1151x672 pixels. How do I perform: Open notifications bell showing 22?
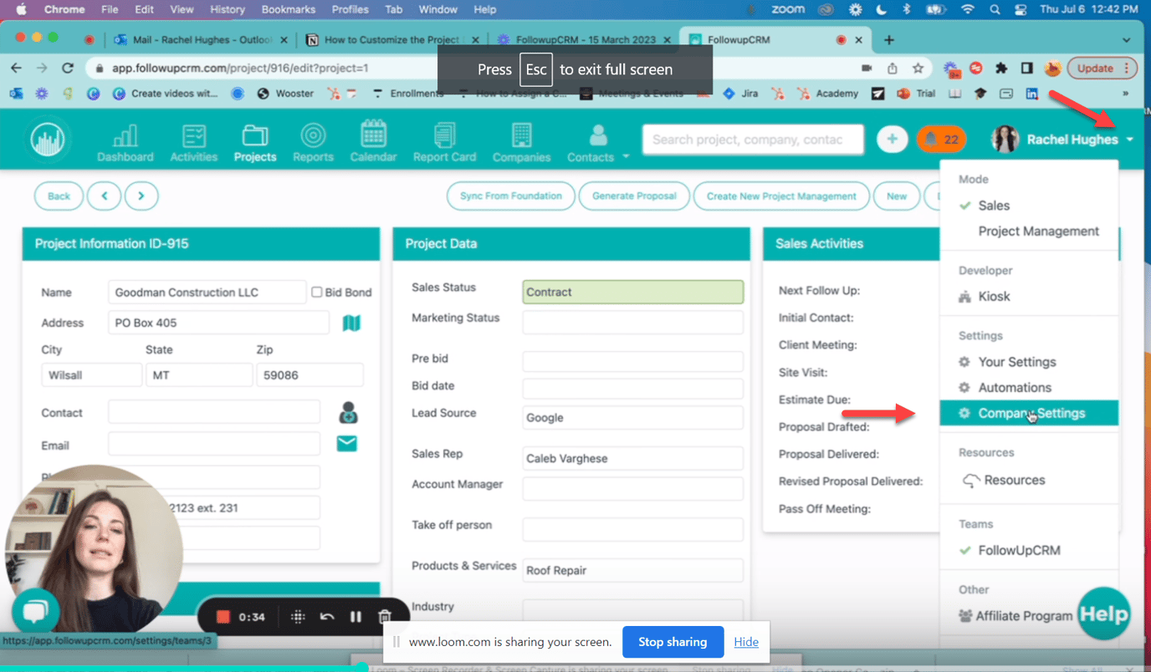(941, 140)
